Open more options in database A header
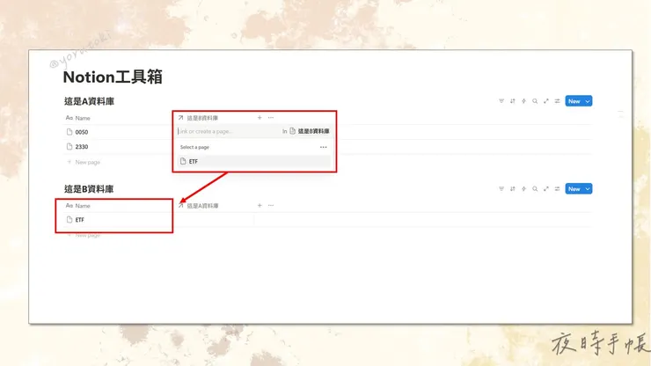The height and width of the screenshot is (366, 651). tap(271, 118)
